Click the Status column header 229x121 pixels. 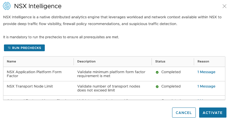tap(160, 61)
